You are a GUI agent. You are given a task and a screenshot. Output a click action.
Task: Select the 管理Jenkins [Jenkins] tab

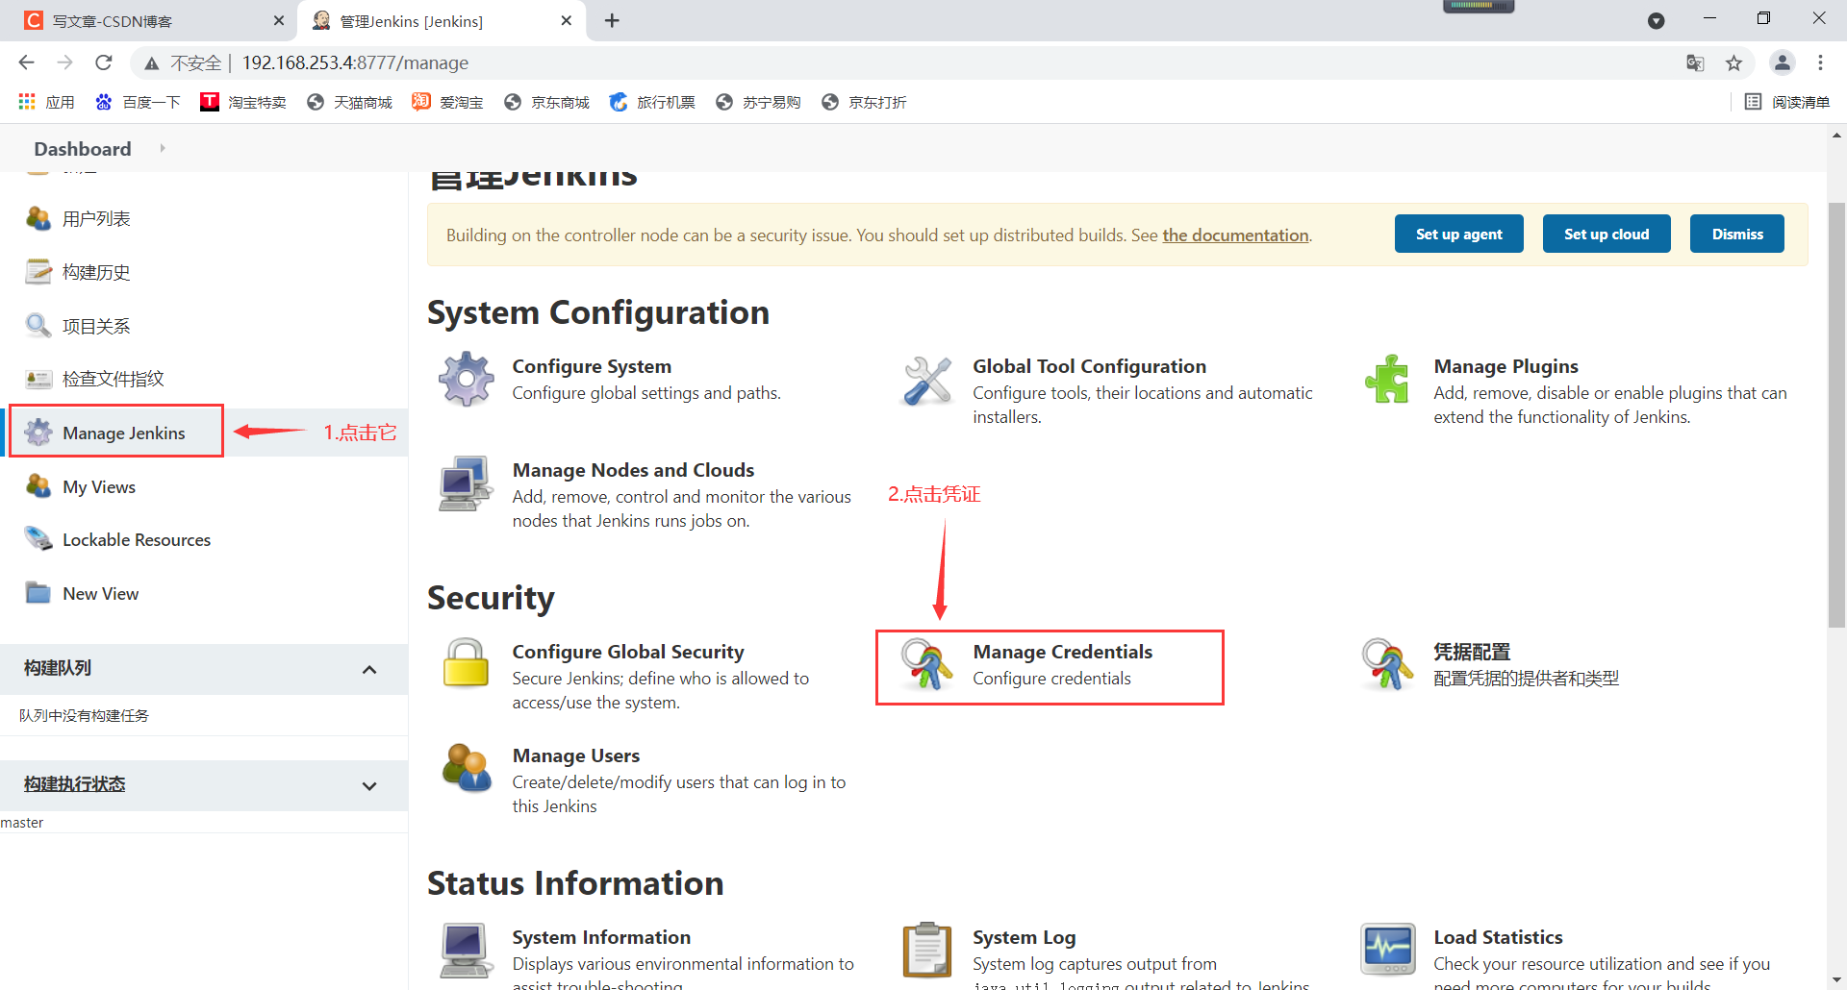[x=443, y=21]
